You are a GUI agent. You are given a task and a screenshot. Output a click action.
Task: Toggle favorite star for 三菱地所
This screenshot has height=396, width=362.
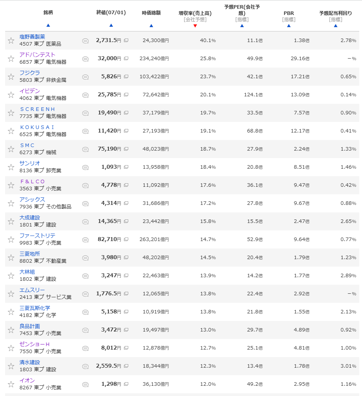point(11,258)
